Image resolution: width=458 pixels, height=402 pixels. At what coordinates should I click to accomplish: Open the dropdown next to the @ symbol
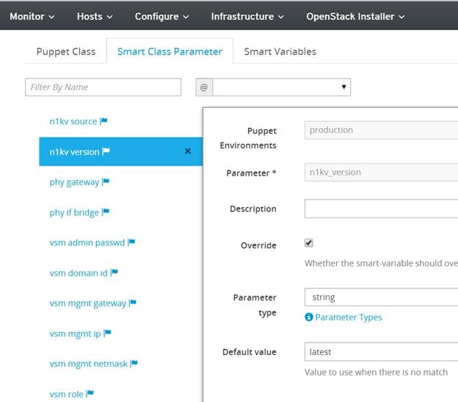click(x=282, y=87)
